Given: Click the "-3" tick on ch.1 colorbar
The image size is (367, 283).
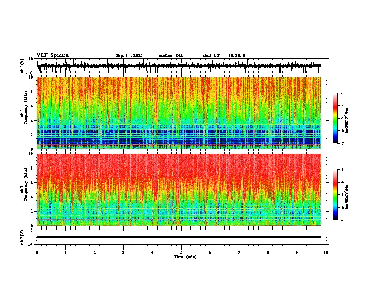Looking at the screenshot, I should [x=342, y=93].
